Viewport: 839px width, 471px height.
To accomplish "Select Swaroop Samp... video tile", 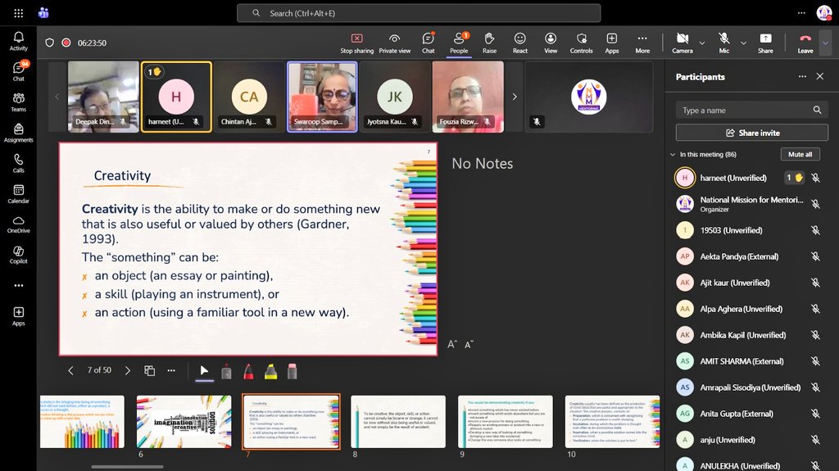I will [322, 97].
